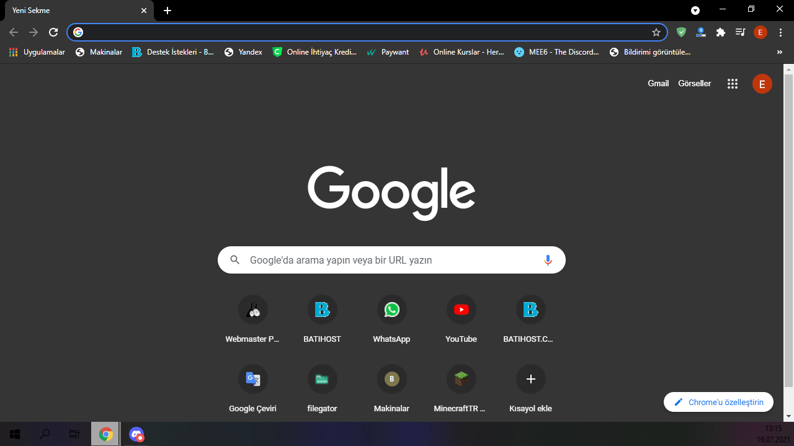794x446 pixels.
Task: Open the Chrome three-dot menu
Action: [780, 32]
